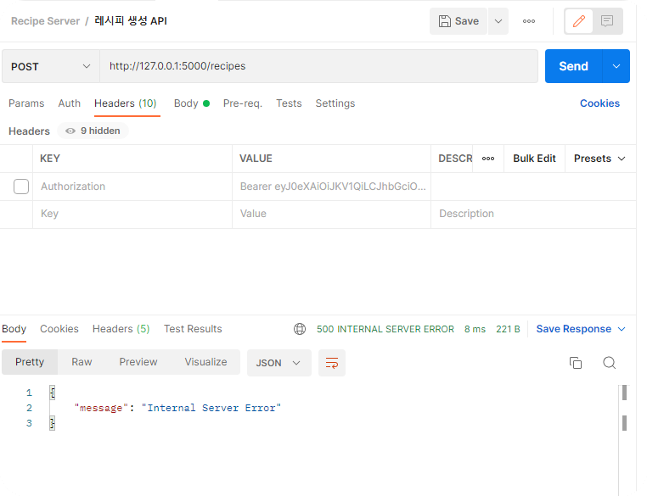647x496 pixels.
Task: Switch to edit mode pencil icon
Action: pos(579,21)
